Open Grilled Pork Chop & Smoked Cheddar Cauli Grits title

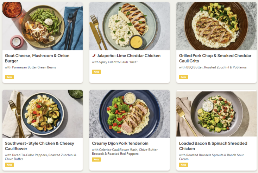coord(215,58)
